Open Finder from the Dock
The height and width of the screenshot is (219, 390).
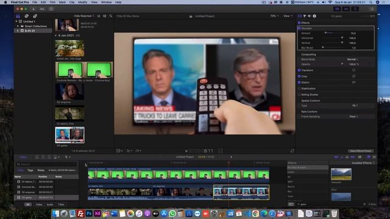(55, 214)
